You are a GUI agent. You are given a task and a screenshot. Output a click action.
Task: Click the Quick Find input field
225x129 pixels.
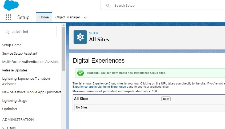click(30, 32)
